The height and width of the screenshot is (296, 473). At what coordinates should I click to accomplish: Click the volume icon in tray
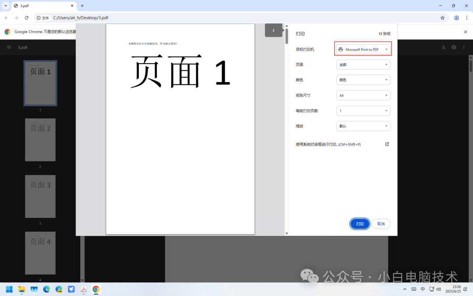click(x=438, y=289)
